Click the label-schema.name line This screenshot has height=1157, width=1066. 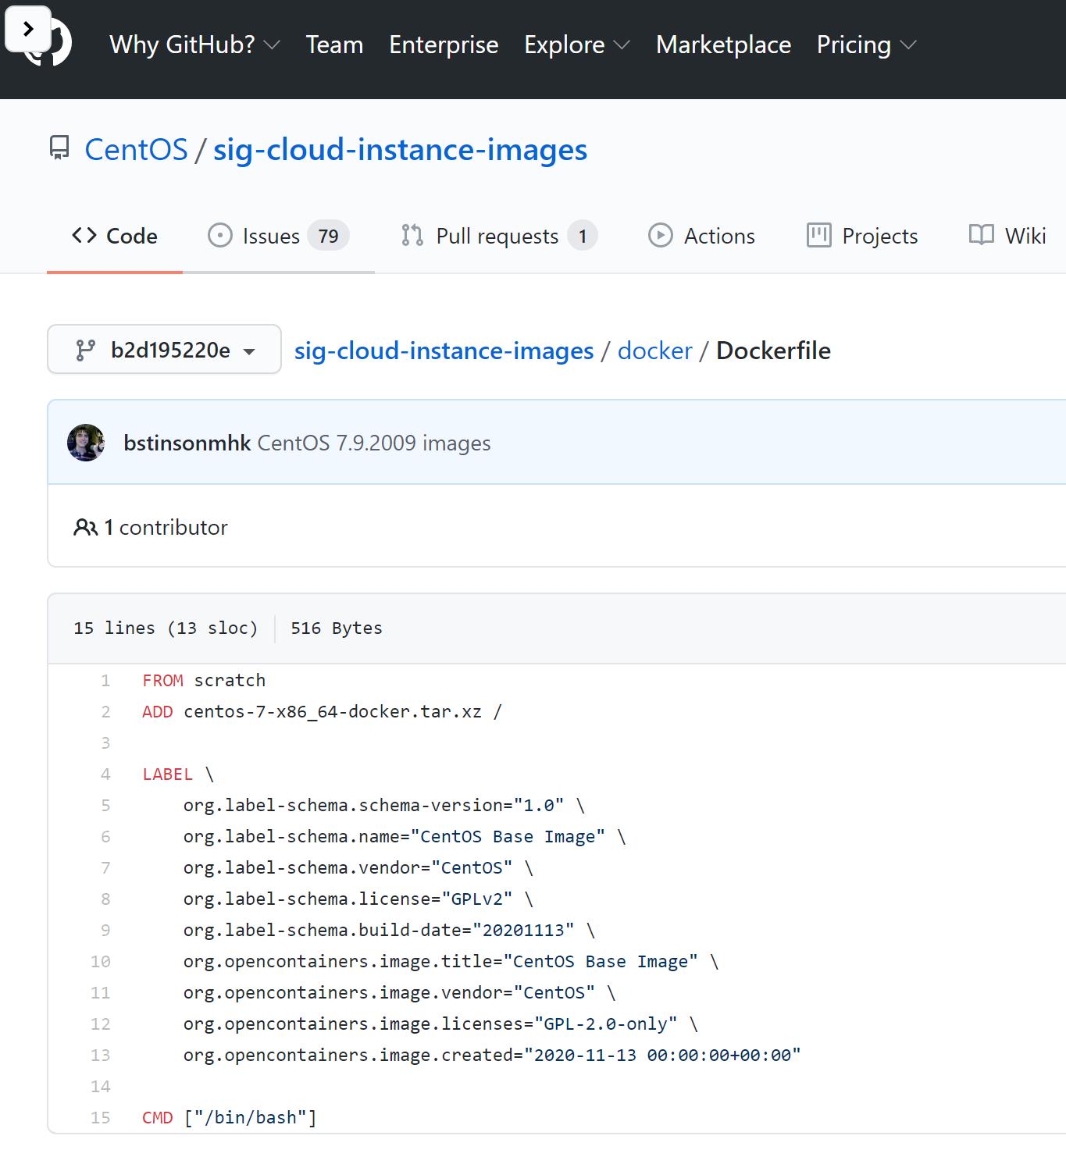[x=405, y=836]
